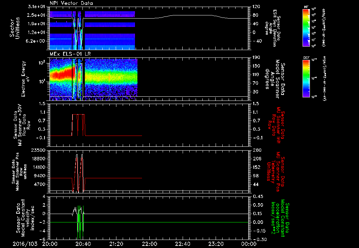Click the 9400 scanner position tick label
This screenshot has width=359, height=248.
coord(39,176)
